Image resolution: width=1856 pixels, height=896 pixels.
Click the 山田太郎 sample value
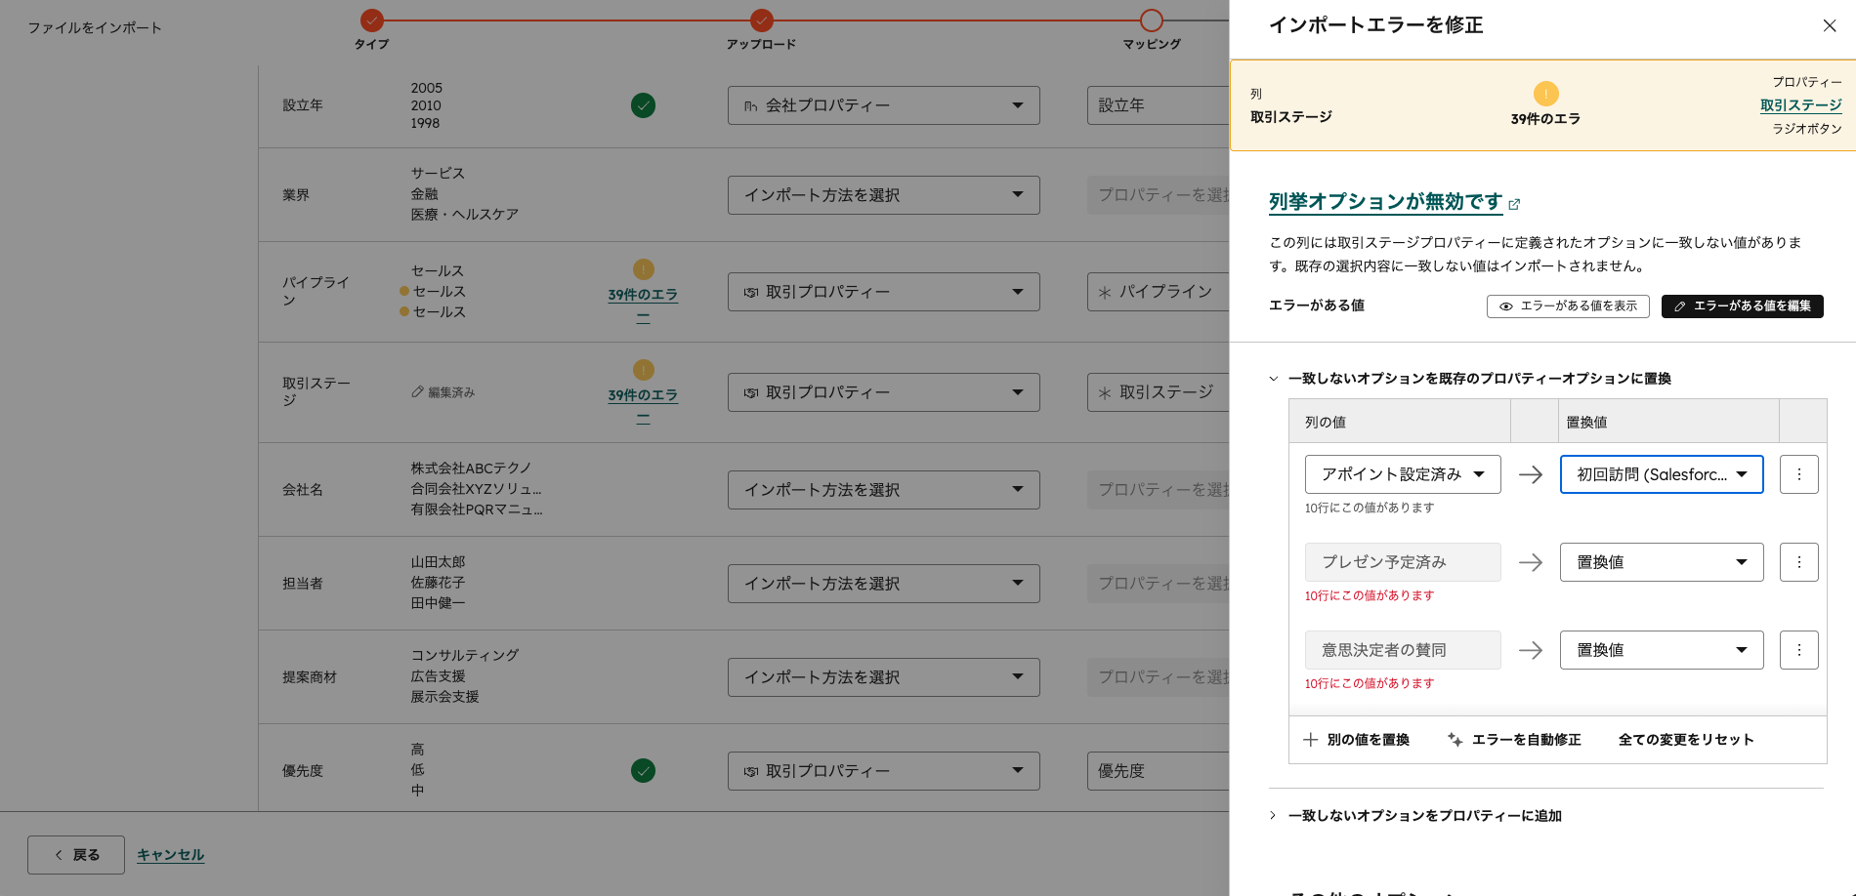pos(438,562)
